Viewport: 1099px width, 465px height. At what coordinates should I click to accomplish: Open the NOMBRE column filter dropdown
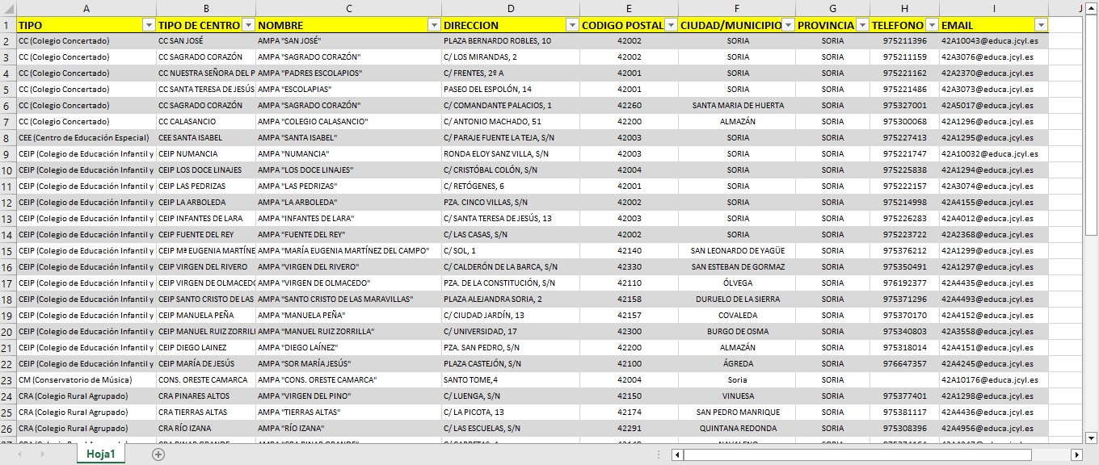click(x=434, y=25)
